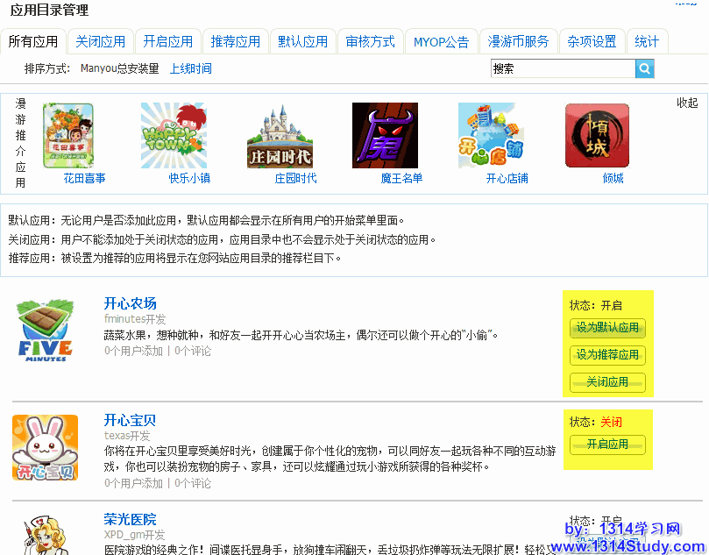Open the 开心店铺 app icon

click(x=491, y=135)
